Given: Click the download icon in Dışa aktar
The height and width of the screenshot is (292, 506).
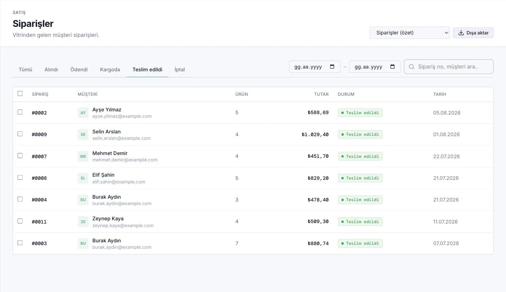Looking at the screenshot, I should point(461,33).
